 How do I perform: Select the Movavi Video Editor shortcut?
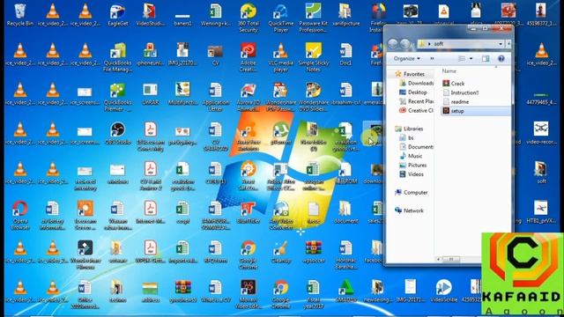(x=249, y=295)
